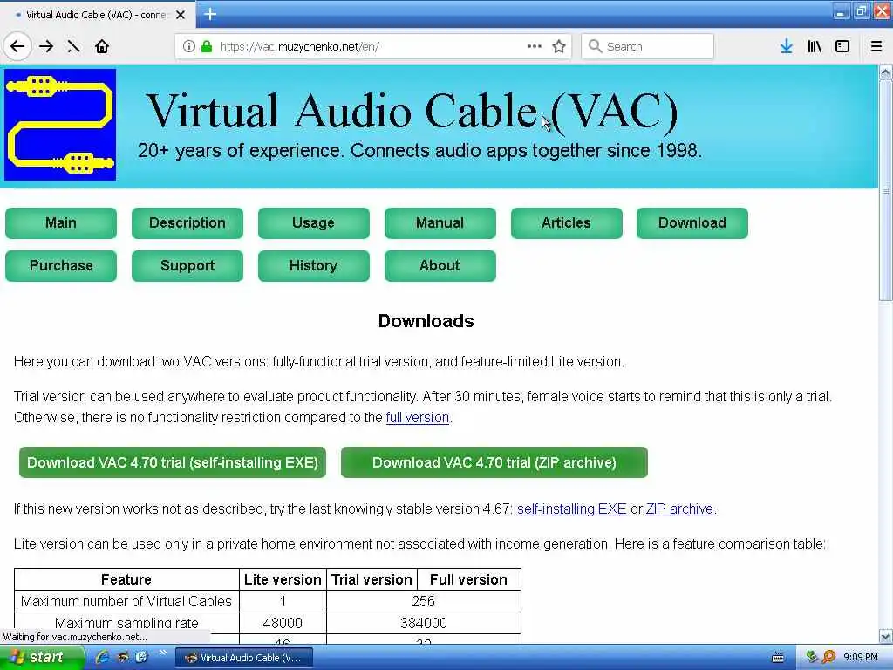Click the VAC yellow cable logo

[60, 125]
